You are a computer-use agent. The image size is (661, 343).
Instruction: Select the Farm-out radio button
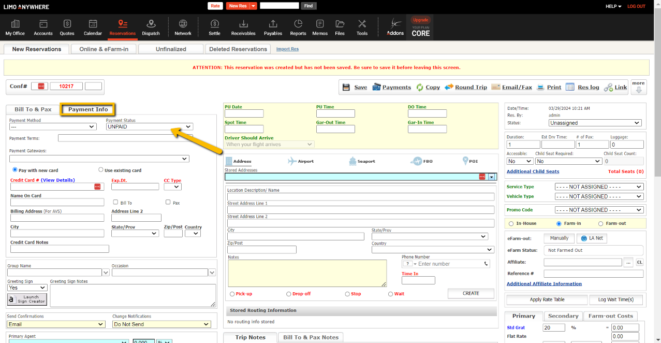[x=600, y=224]
